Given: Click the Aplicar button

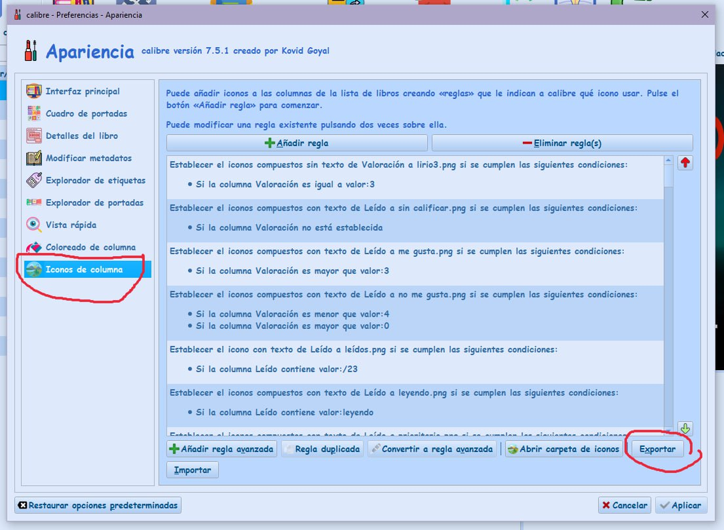Looking at the screenshot, I should pyautogui.click(x=681, y=505).
